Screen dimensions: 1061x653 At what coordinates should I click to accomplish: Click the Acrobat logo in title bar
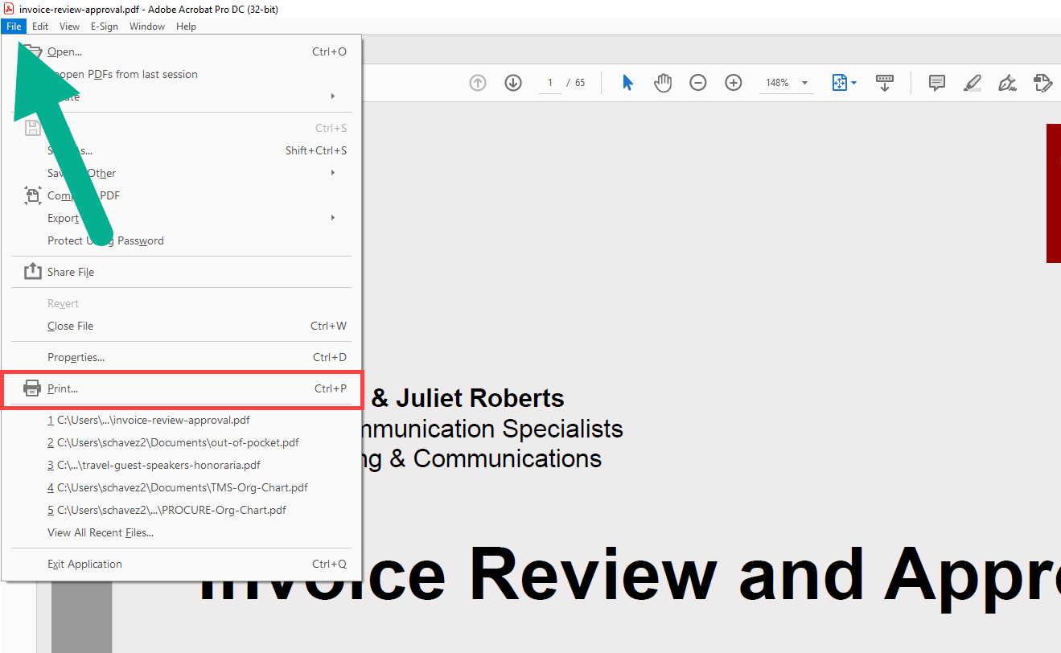point(9,9)
